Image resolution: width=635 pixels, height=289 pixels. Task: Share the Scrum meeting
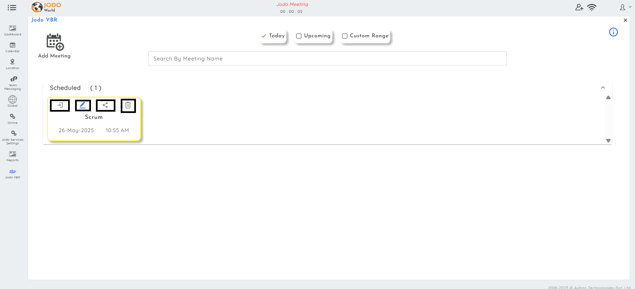pos(106,105)
